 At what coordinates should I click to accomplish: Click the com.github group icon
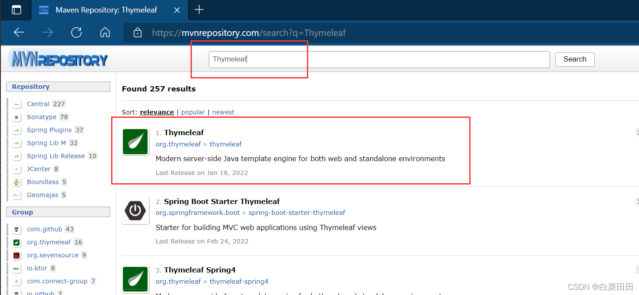[x=17, y=229]
